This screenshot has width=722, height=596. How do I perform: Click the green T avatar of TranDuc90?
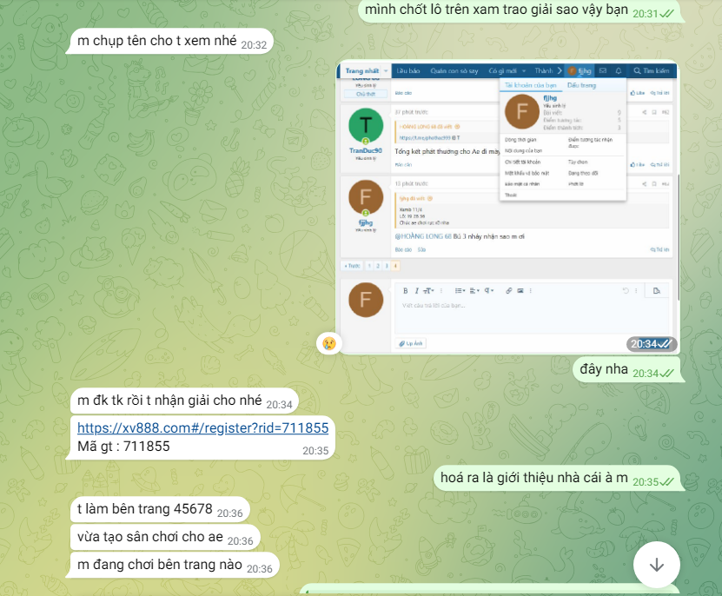[x=365, y=127]
